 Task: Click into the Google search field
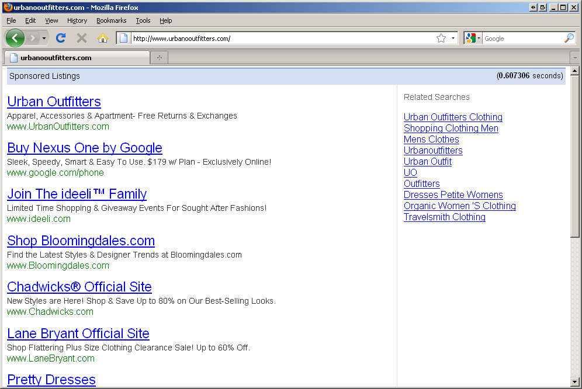click(x=522, y=38)
